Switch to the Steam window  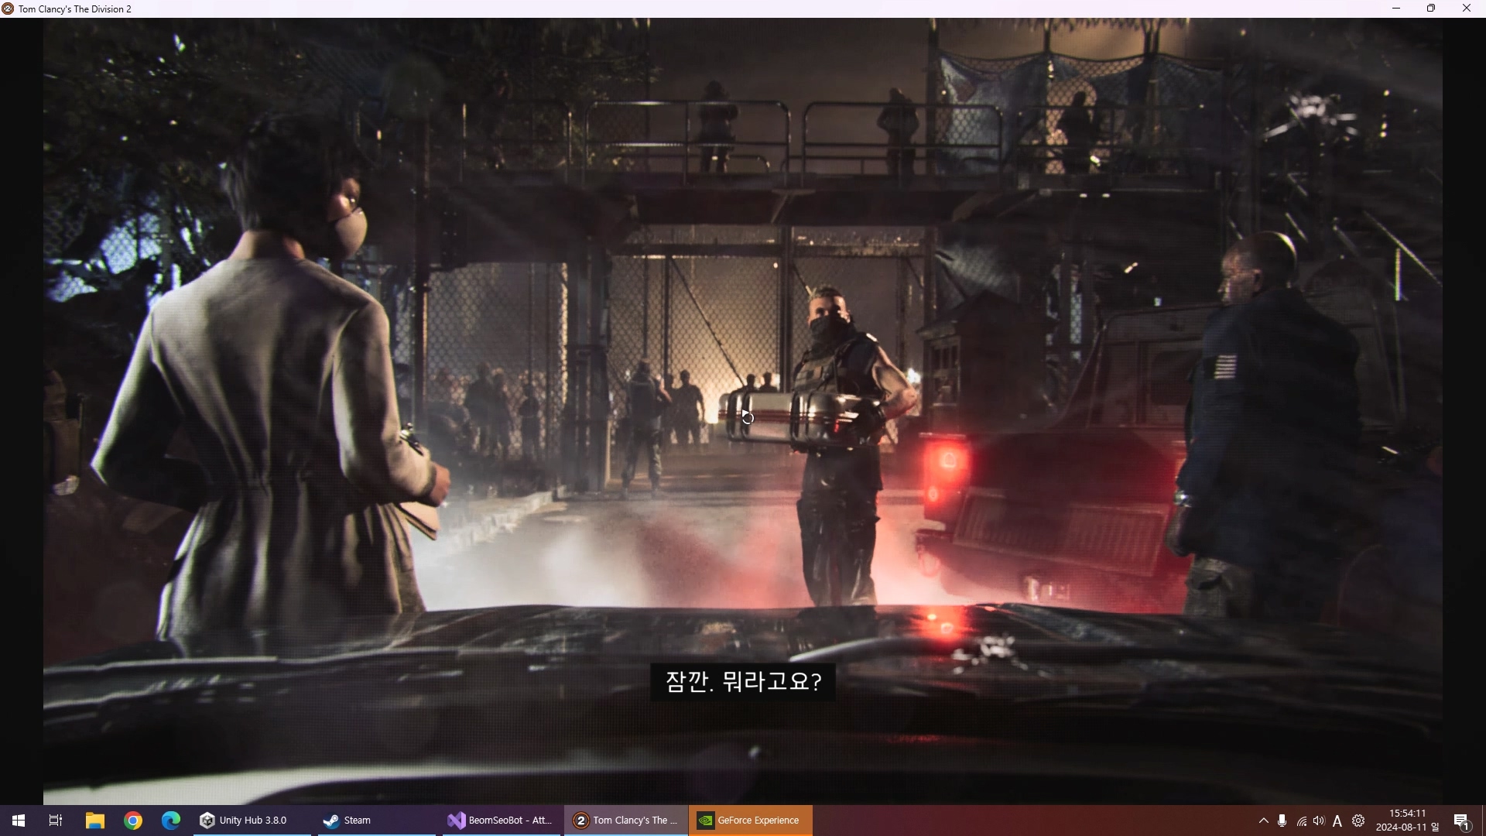click(348, 821)
